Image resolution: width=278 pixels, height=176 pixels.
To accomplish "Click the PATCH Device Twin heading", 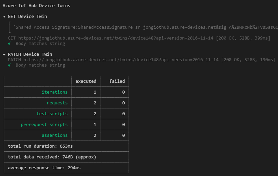I will (30, 54).
